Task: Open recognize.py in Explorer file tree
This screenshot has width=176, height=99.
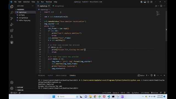Action: click(23, 18)
